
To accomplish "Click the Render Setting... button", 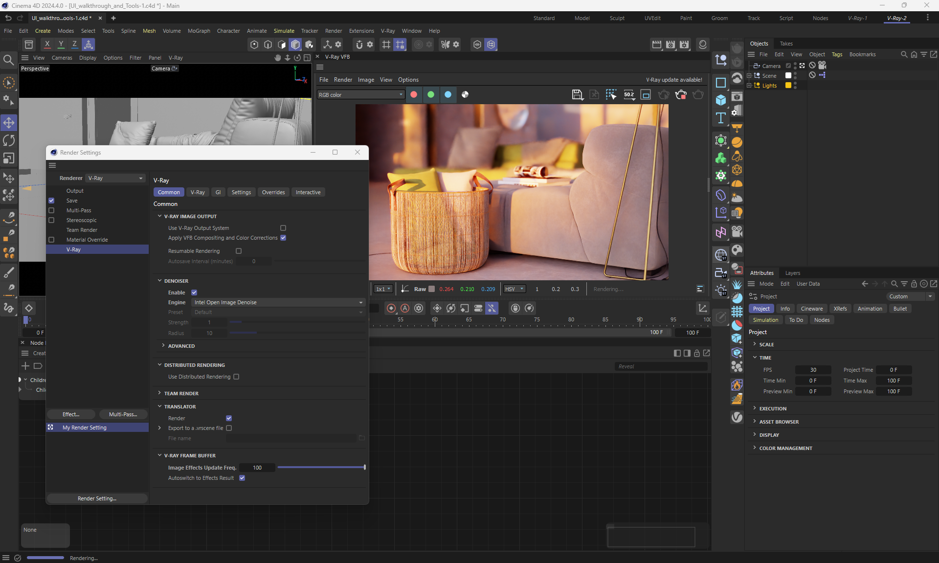I will coord(97,498).
